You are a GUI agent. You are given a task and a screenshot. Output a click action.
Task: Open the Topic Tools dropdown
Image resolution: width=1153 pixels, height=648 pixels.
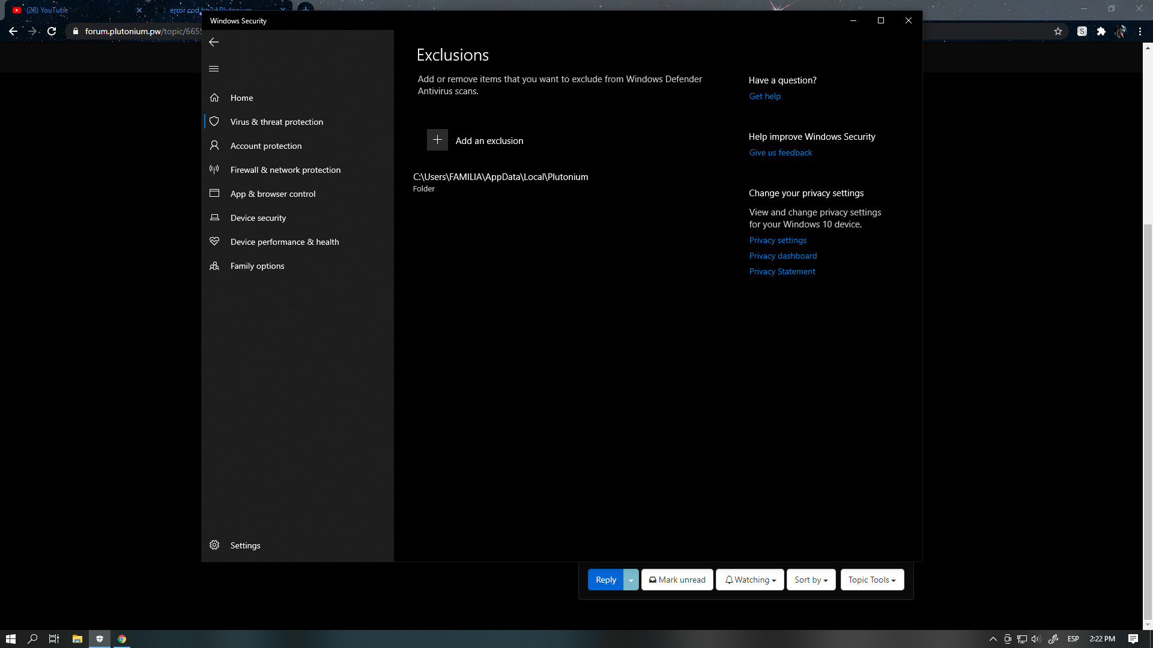pyautogui.click(x=872, y=580)
